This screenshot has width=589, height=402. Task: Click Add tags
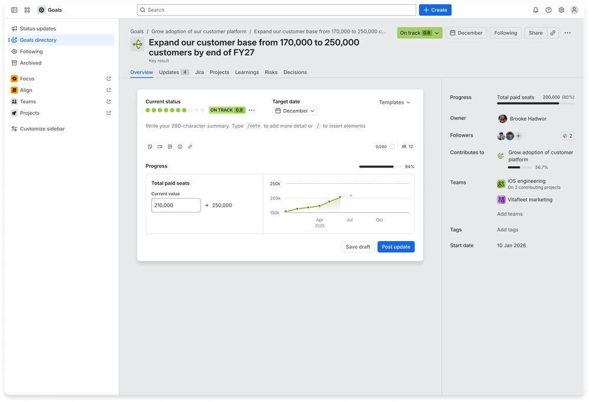508,230
